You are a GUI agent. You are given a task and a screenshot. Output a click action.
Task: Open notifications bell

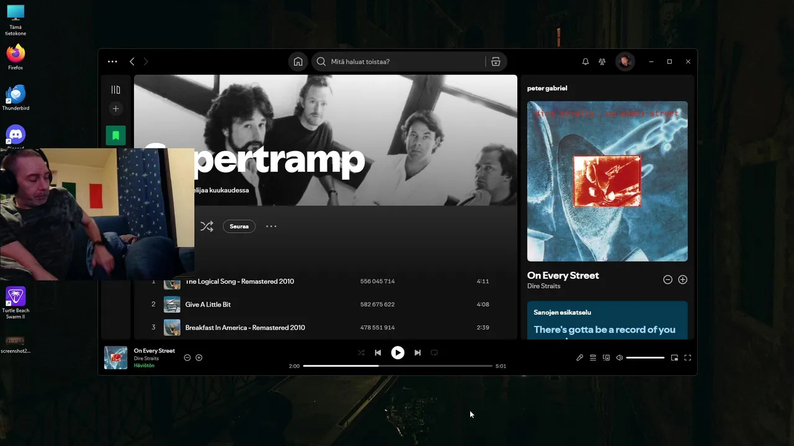point(585,61)
